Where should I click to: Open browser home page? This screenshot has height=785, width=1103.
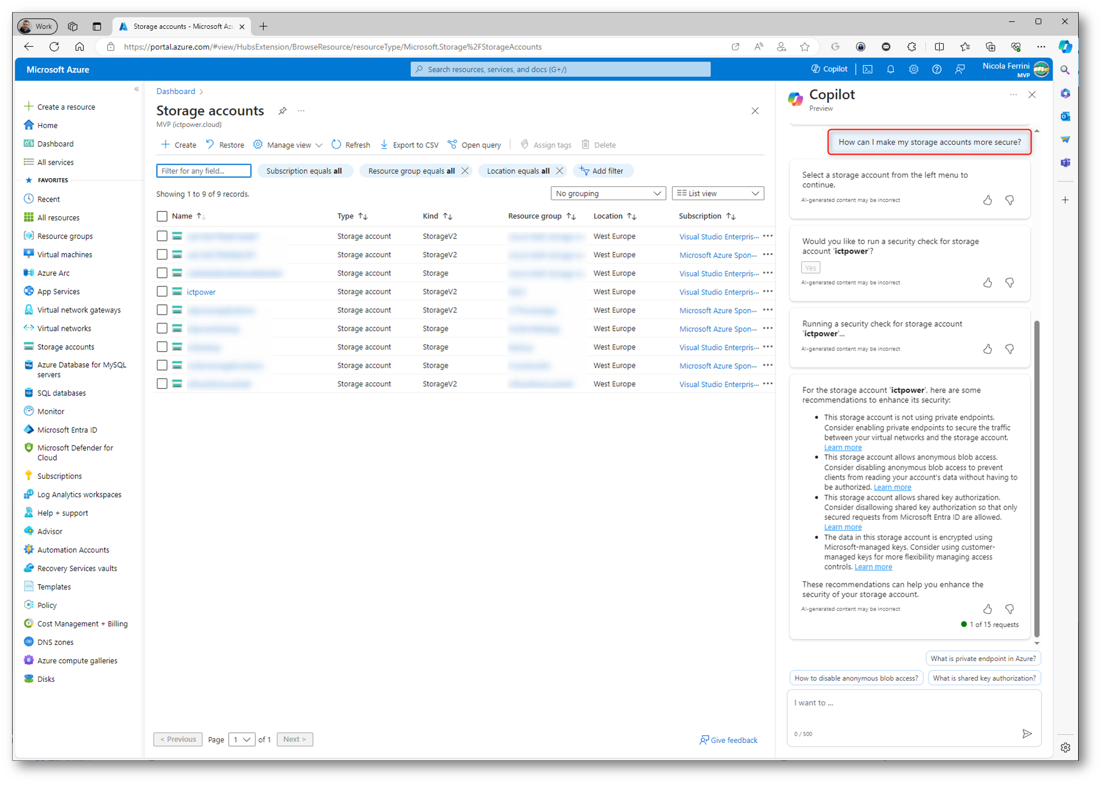click(80, 47)
